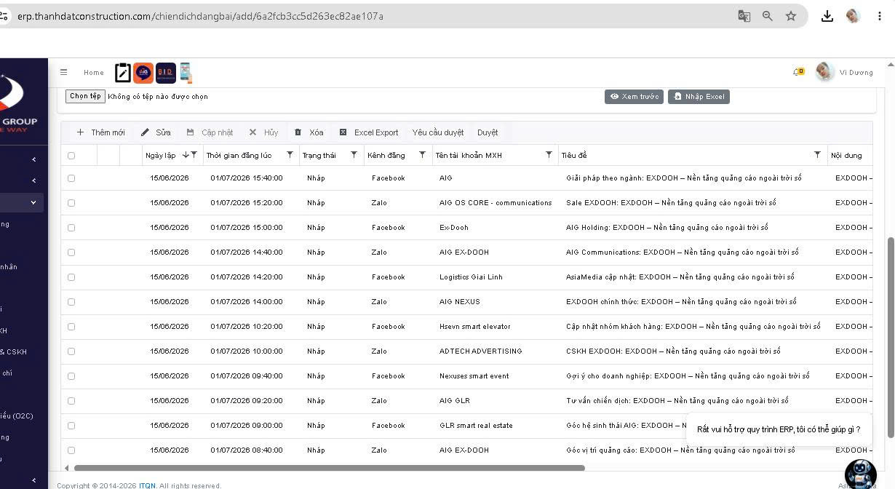Bookmark this page with the star icon
This screenshot has width=895, height=489.
[791, 16]
